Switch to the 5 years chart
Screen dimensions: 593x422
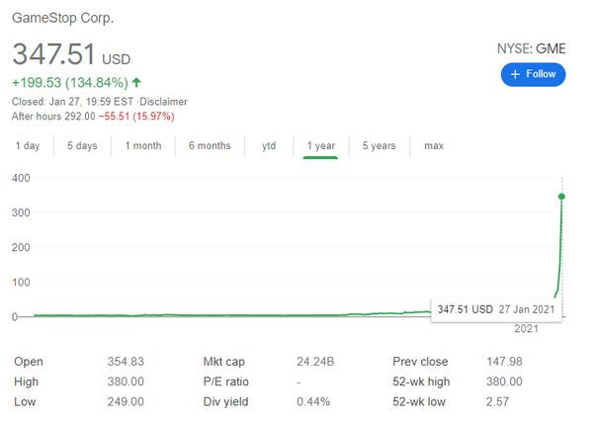[x=379, y=145]
